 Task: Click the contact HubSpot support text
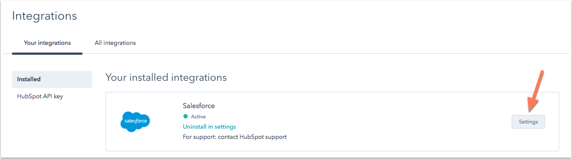[253, 137]
